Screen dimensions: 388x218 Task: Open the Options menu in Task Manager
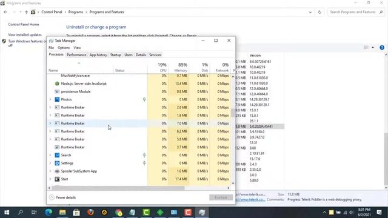coord(64,48)
